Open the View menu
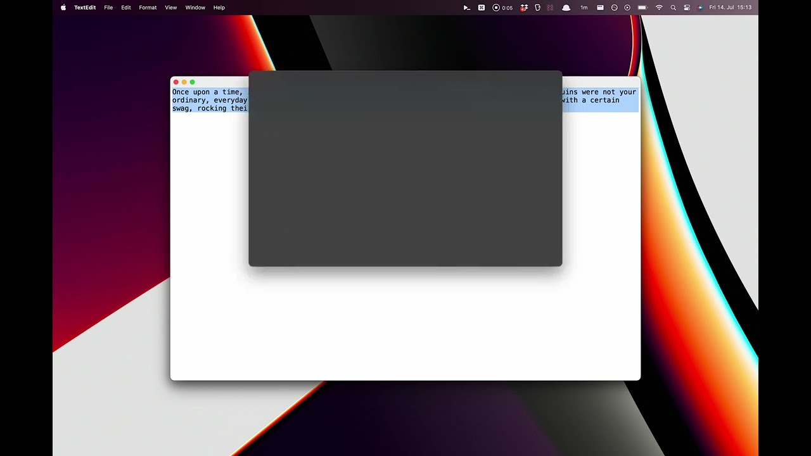This screenshot has width=811, height=456. tap(171, 8)
